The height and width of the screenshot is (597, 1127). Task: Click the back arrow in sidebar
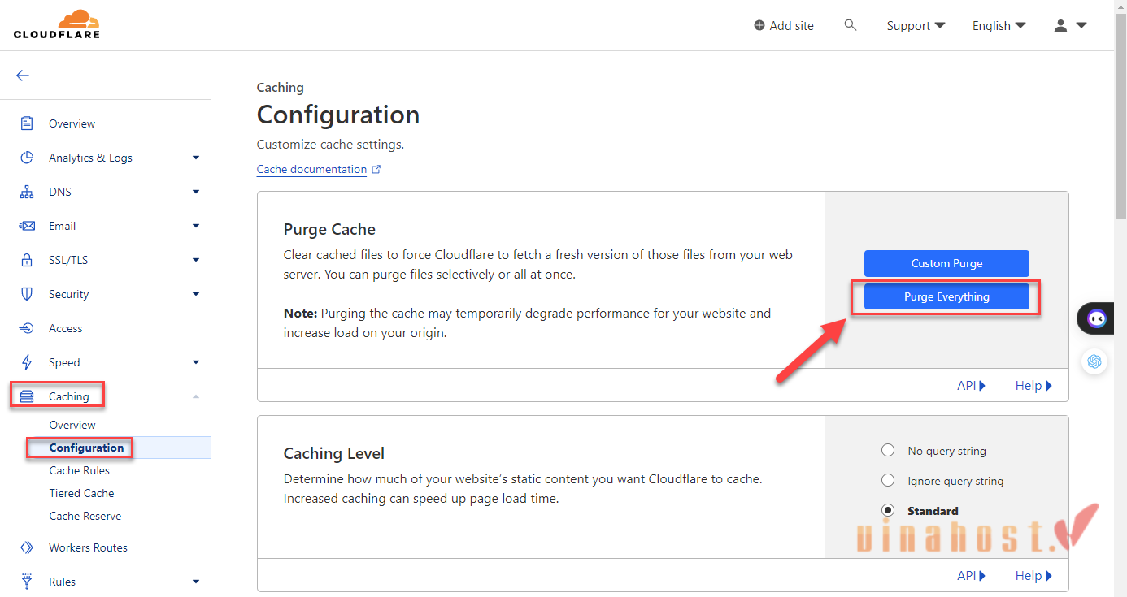pyautogui.click(x=23, y=76)
